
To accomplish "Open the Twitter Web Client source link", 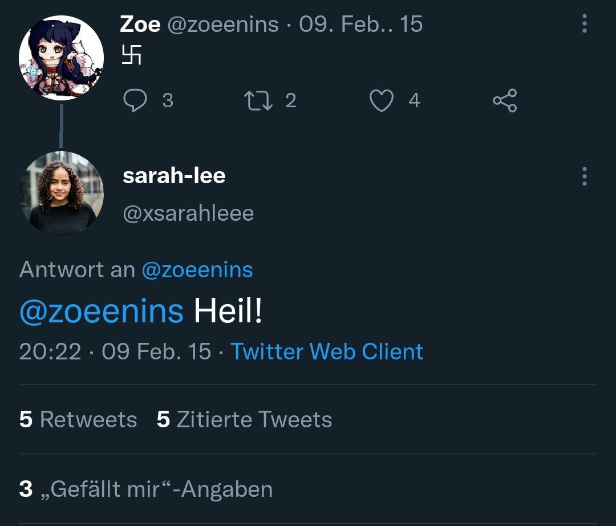I will pos(327,351).
